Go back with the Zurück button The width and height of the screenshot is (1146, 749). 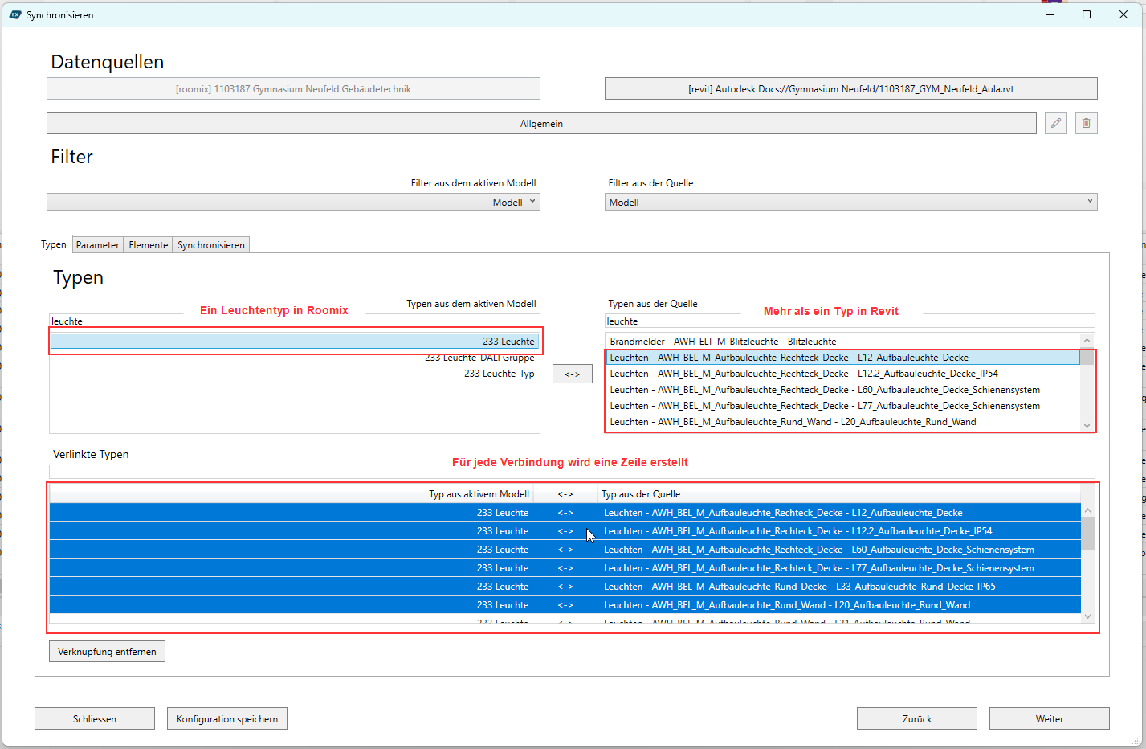pos(916,718)
